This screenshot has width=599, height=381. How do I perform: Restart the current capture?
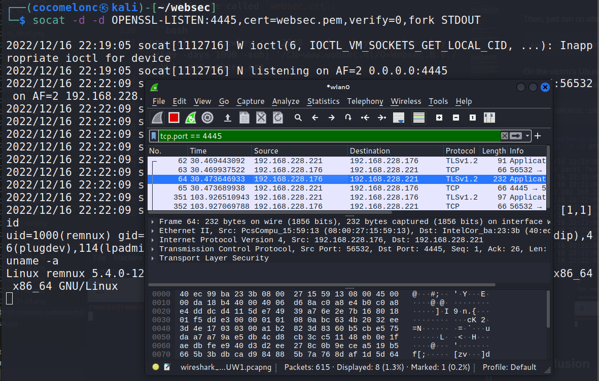191,118
